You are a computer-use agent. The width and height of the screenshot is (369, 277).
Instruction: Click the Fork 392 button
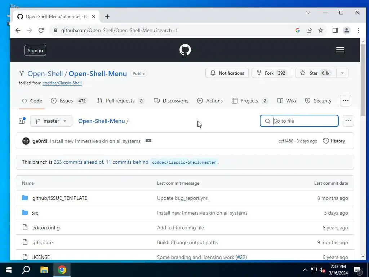272,73
